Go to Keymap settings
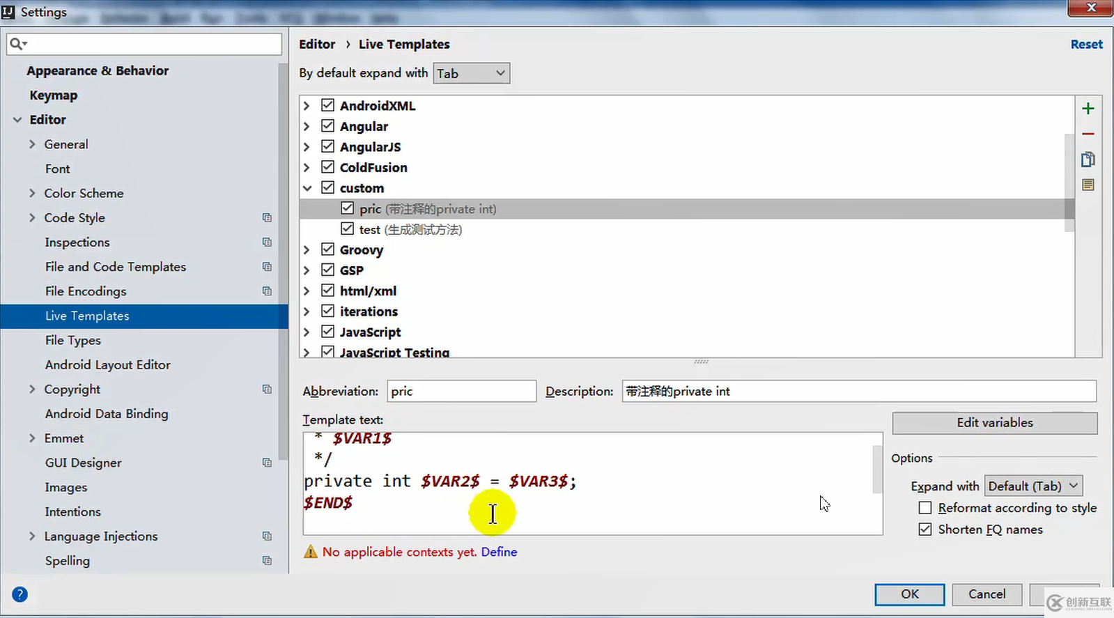 (54, 95)
